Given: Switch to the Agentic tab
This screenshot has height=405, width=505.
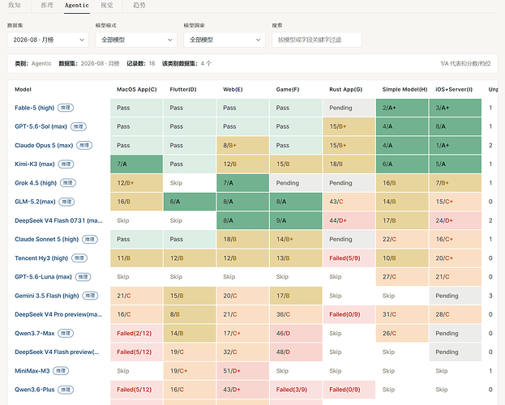Looking at the screenshot, I should (77, 6).
